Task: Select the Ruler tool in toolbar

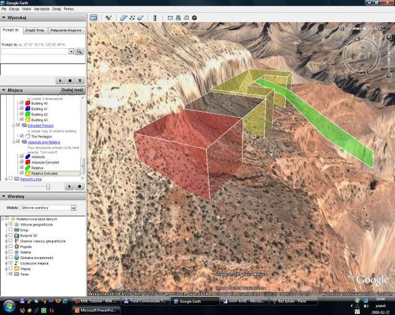Action: 155,18
